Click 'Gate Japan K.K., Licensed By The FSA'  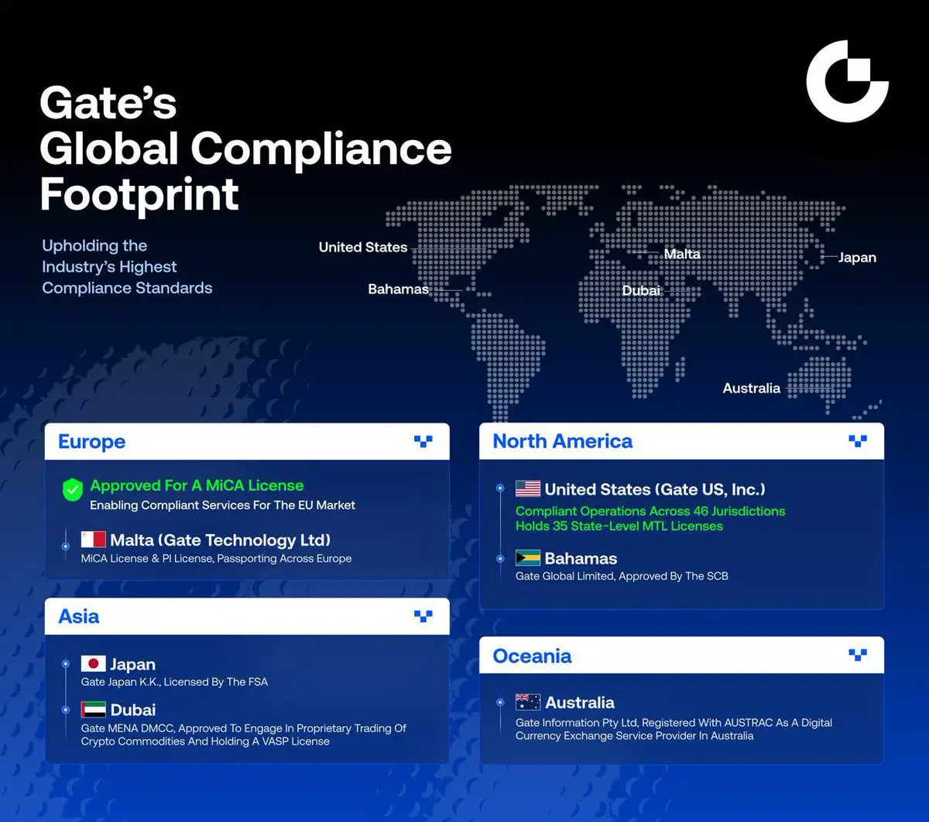[x=174, y=682]
